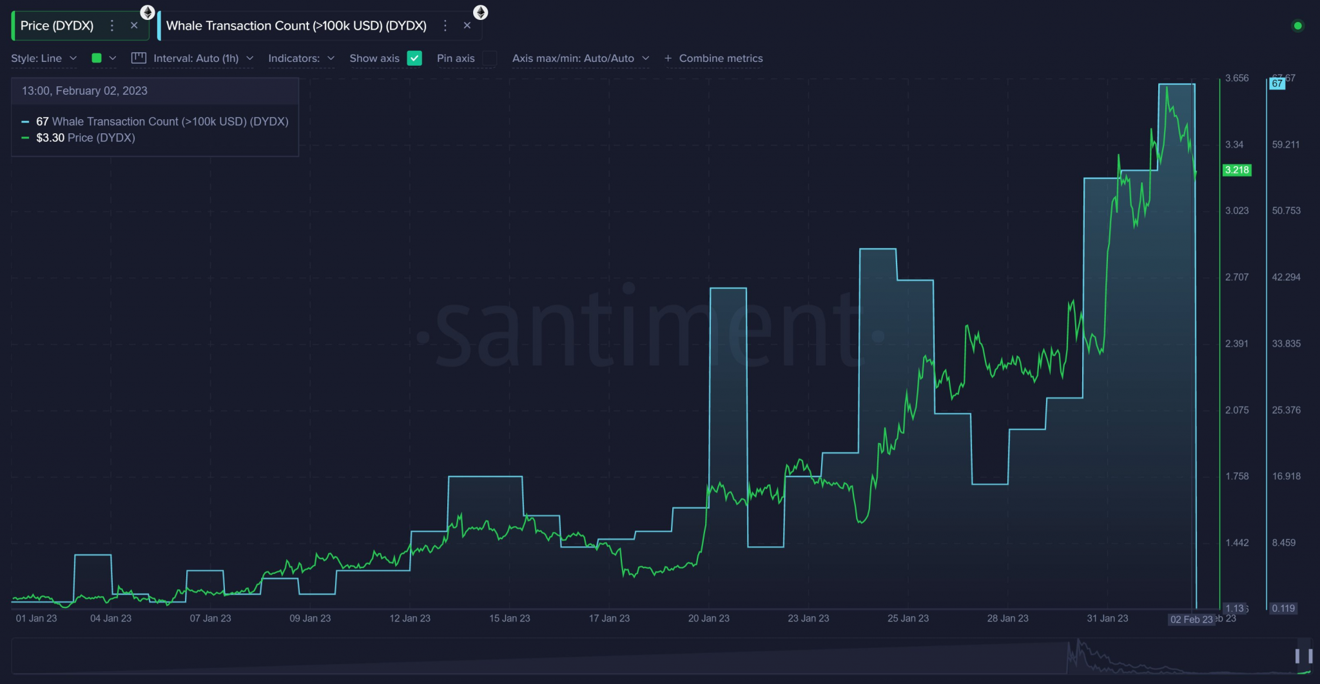Click the green live status indicator
This screenshot has width=1320, height=684.
(1298, 26)
